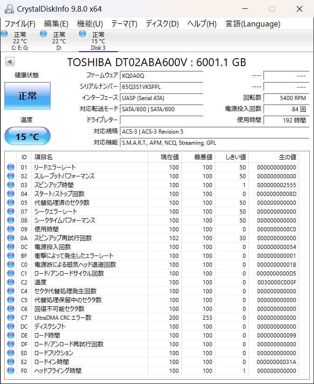Click blue status orb for attribute C5

(11, 299)
